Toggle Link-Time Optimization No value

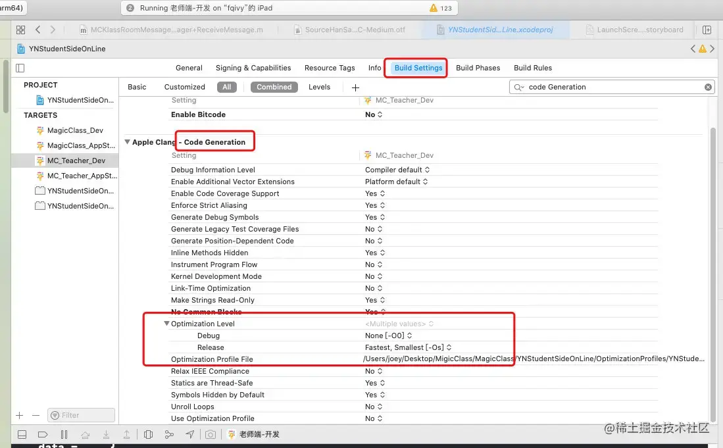[374, 288]
